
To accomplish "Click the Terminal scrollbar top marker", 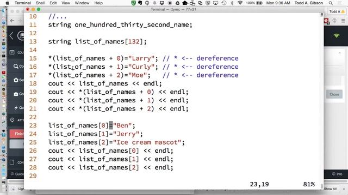I will tap(321, 15).
